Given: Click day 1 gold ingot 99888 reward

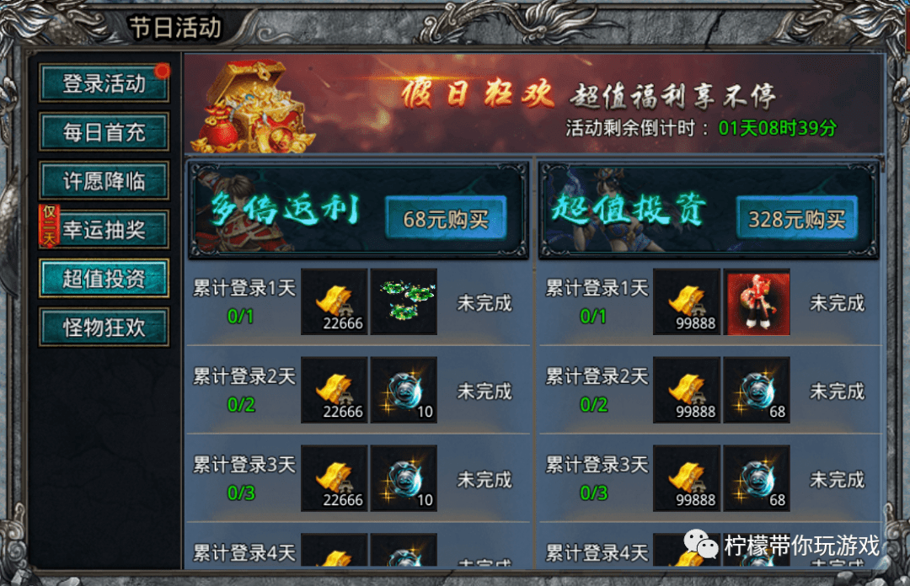Looking at the screenshot, I should point(687,301).
